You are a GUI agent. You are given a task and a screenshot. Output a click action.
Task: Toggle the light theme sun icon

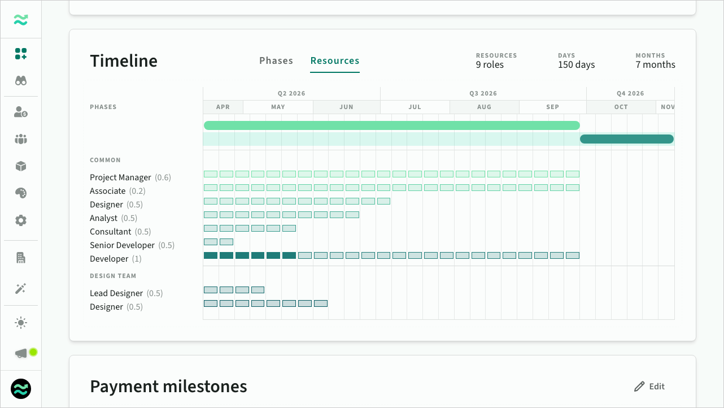point(21,323)
